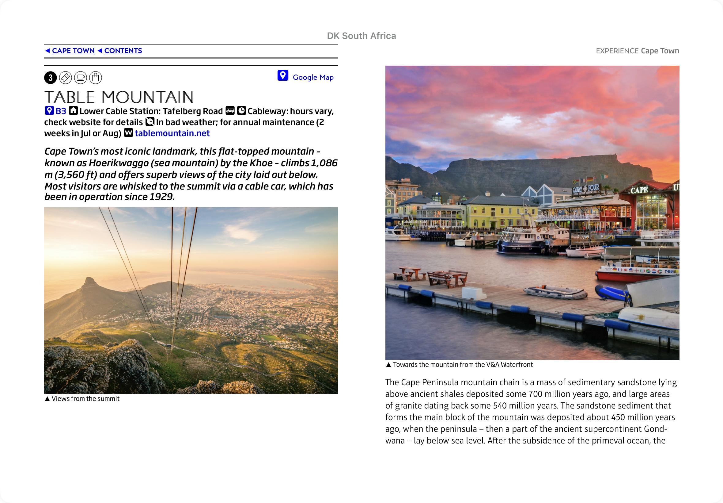Click the shopping bag icon
Screen dimensions: 723x503
[x=96, y=78]
